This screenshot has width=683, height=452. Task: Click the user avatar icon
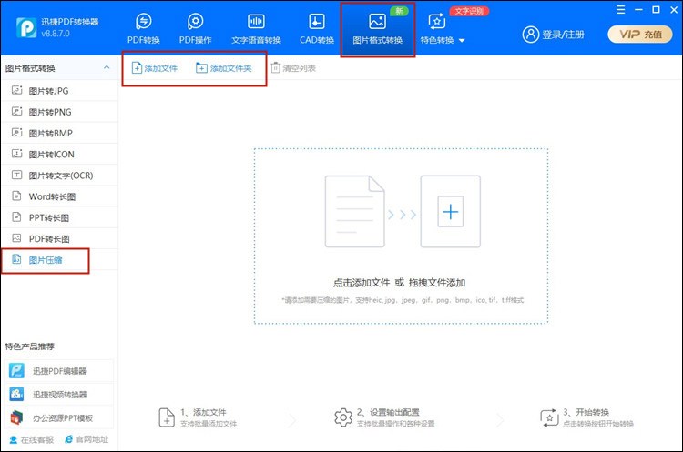coord(531,35)
